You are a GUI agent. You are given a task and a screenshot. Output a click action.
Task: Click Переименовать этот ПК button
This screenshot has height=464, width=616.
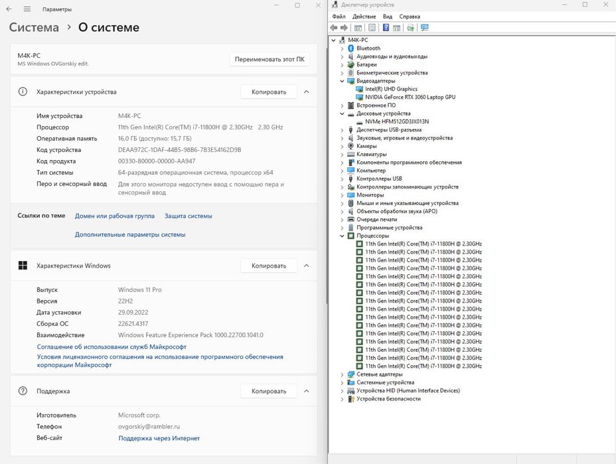pyautogui.click(x=269, y=59)
